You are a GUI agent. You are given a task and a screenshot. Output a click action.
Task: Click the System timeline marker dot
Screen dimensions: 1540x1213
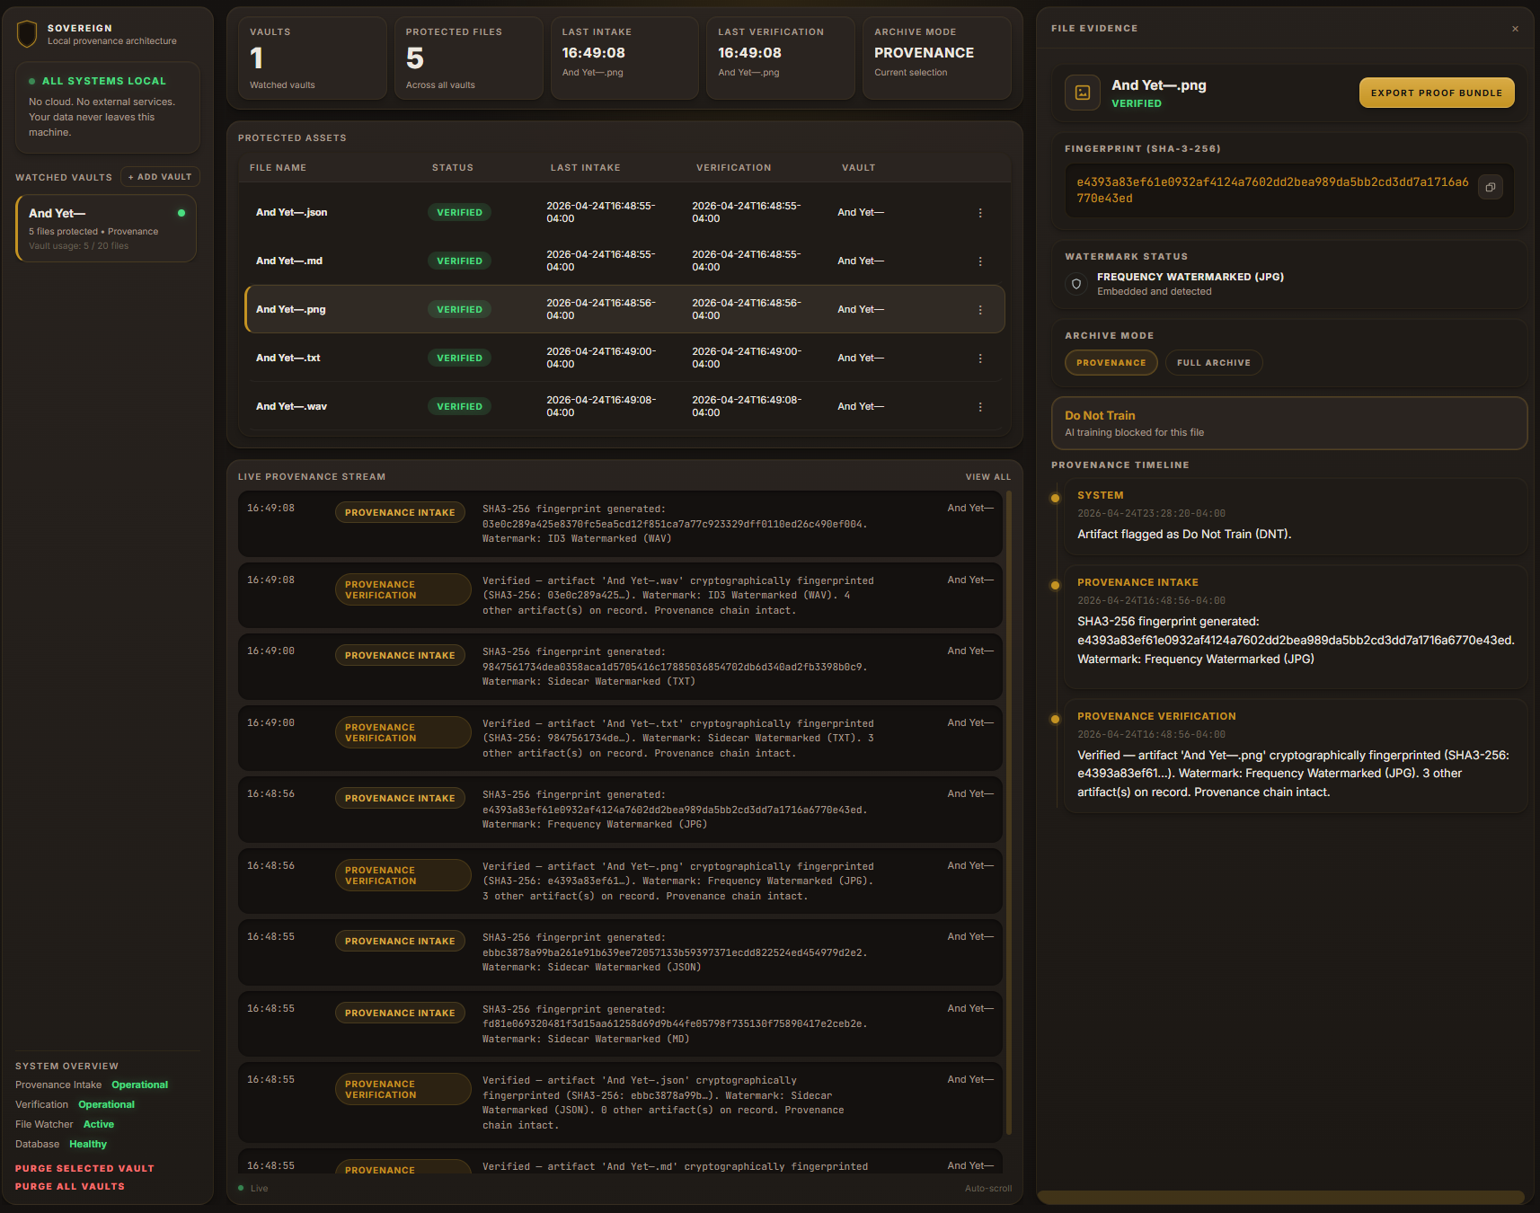(x=1055, y=498)
